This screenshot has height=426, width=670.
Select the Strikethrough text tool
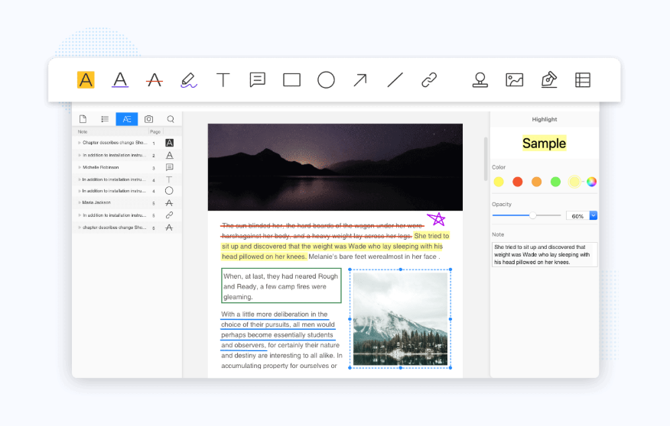[x=154, y=79]
